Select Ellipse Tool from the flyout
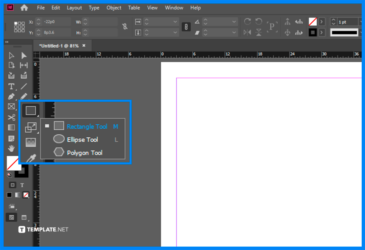365x250 pixels. point(83,139)
